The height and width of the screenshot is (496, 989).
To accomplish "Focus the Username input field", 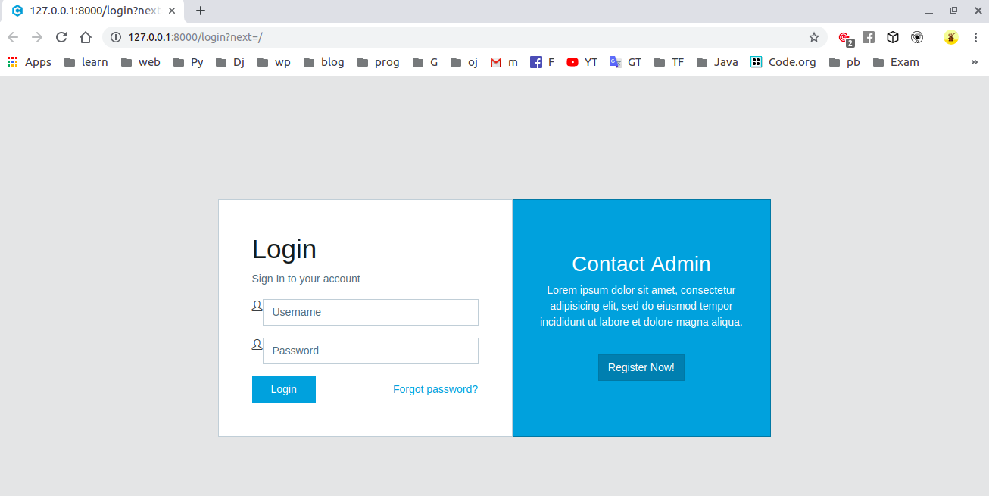I will coord(370,312).
